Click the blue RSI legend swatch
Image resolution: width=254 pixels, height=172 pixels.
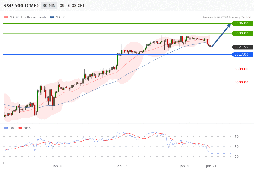pos(6,128)
